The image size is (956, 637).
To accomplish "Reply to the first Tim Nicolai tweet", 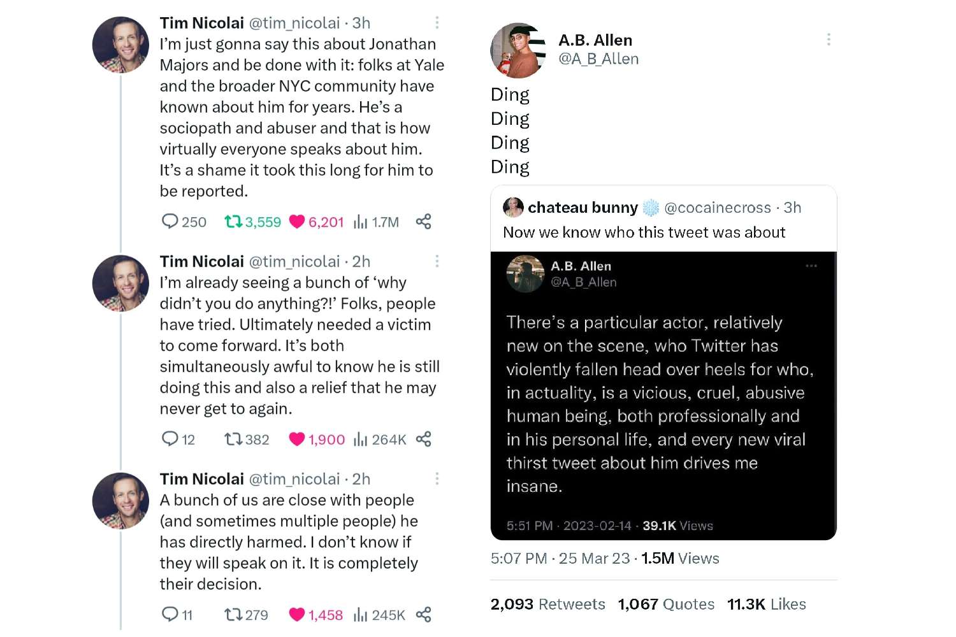I will [x=170, y=222].
